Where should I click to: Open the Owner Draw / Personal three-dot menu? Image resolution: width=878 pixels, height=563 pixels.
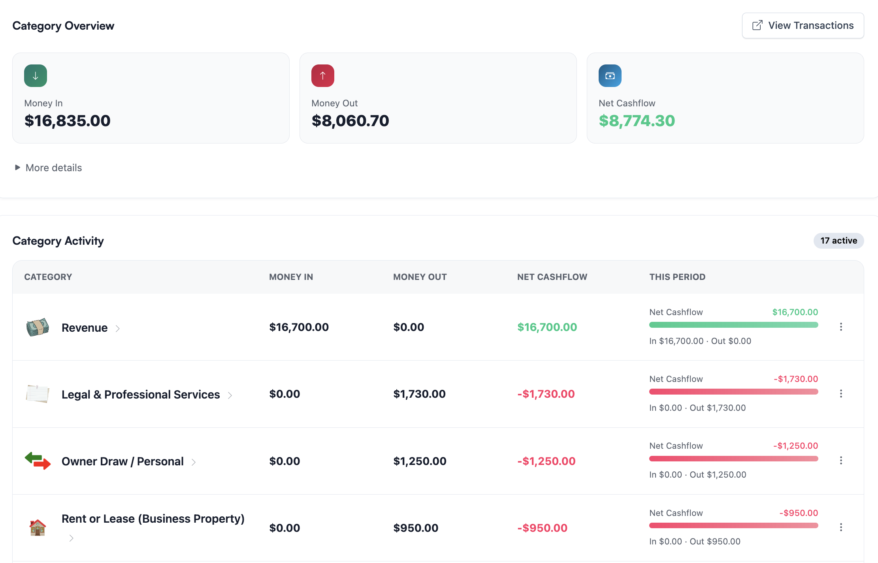(x=841, y=461)
